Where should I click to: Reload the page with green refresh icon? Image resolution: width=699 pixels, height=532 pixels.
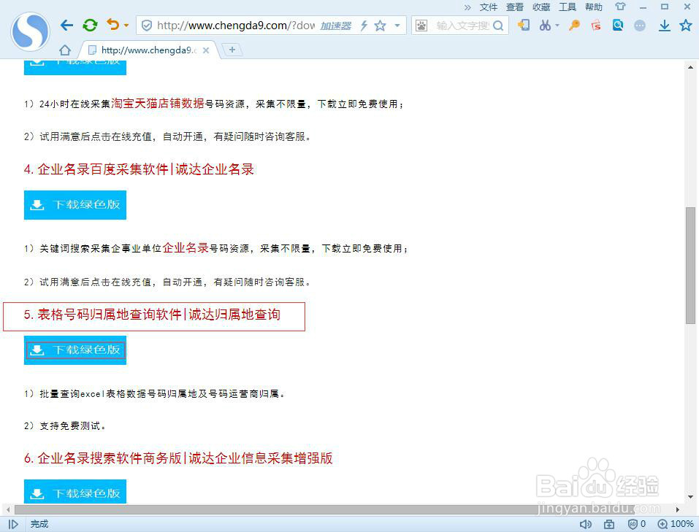tap(90, 26)
